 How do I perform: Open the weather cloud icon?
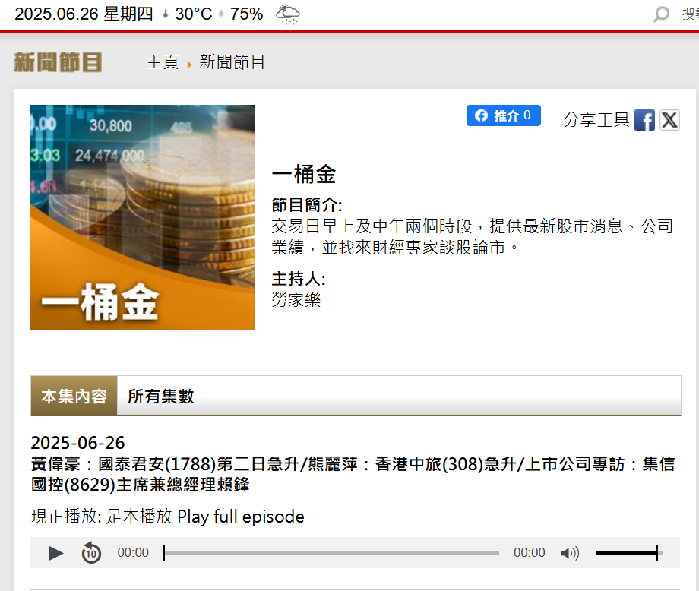click(288, 14)
